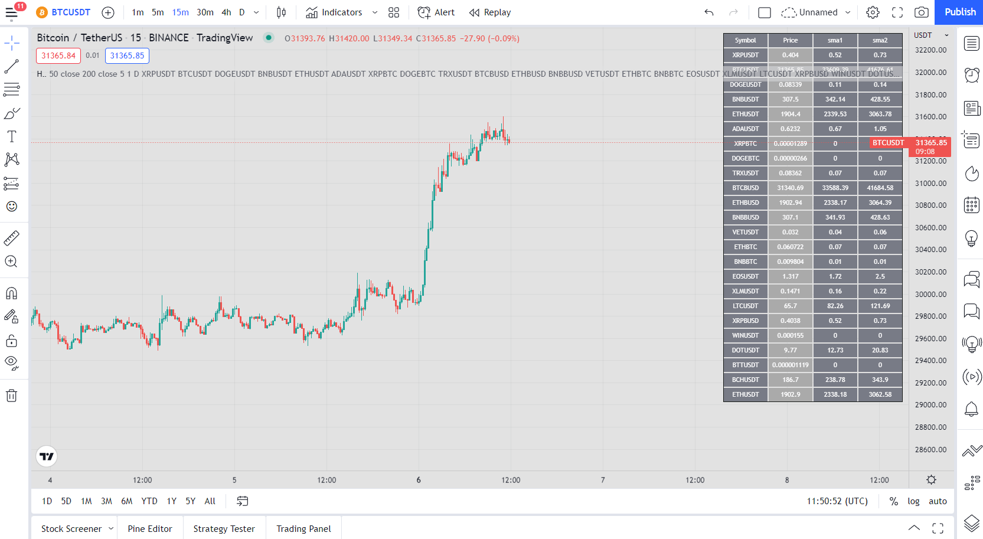
Task: Switch to the 5m timeframe
Action: click(x=158, y=12)
